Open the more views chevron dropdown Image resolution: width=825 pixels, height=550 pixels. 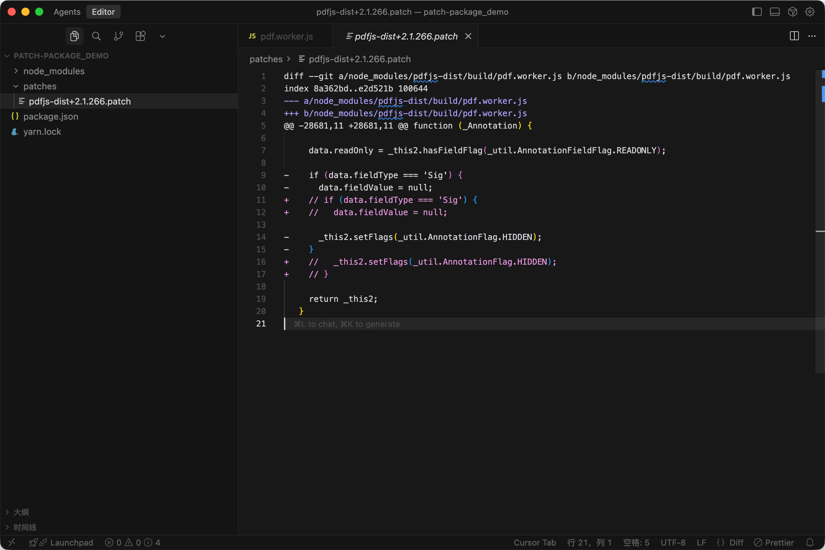click(x=162, y=36)
